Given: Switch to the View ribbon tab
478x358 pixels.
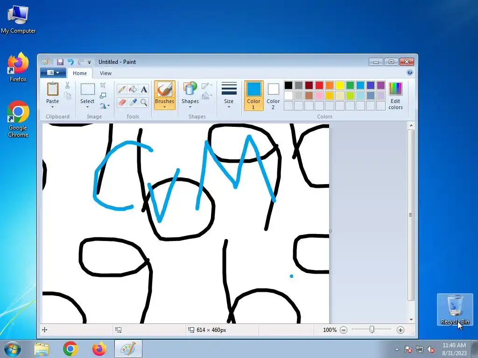Looking at the screenshot, I should coord(105,73).
